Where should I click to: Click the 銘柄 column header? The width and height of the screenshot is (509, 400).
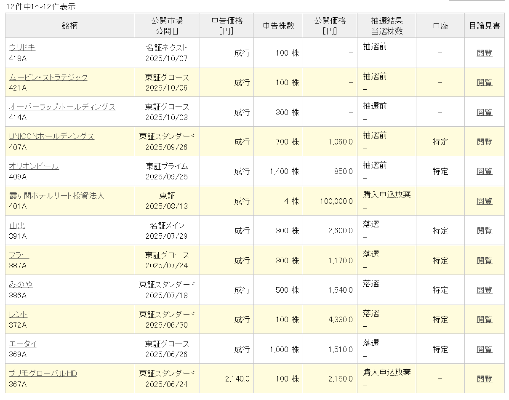tap(70, 26)
